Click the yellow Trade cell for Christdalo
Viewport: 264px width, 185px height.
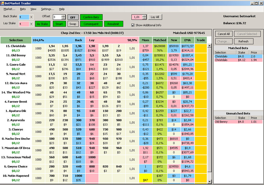(x=201, y=48)
